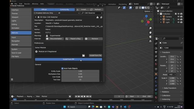This screenshot has height=109, width=194.
Task: Click the pan view hand icon
Action: [150, 32]
